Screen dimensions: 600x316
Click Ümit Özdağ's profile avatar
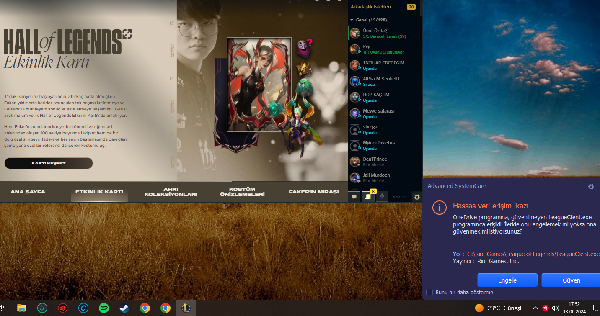click(x=355, y=33)
